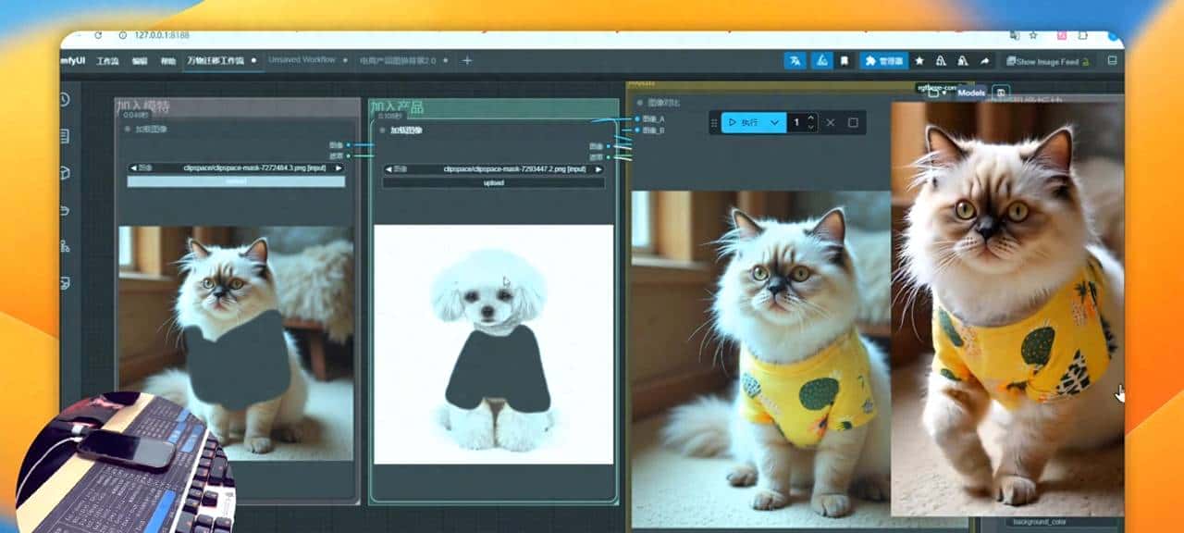Click the share arrow icon
The width and height of the screenshot is (1184, 533).
click(984, 61)
